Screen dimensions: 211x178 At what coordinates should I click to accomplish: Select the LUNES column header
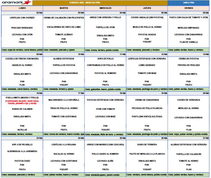pyautogui.click(x=22, y=8)
